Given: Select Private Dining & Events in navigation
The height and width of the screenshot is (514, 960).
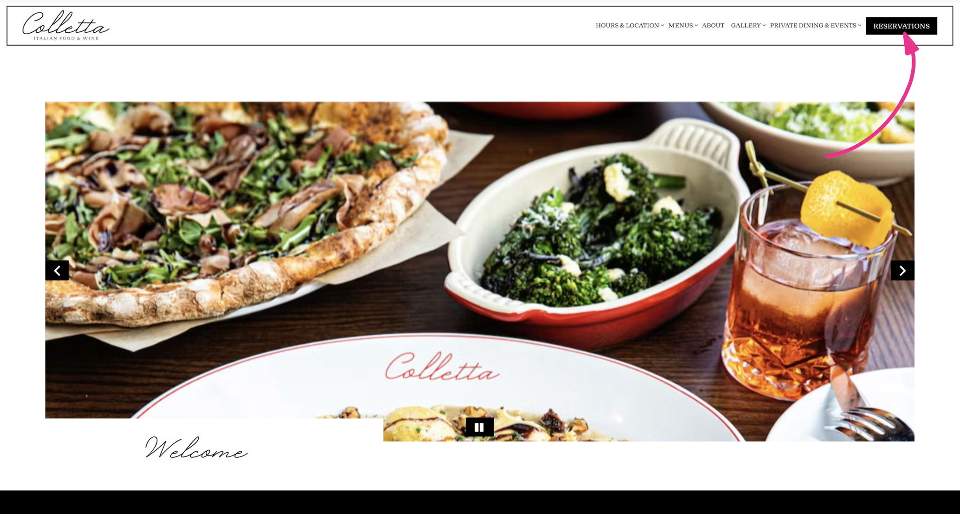Looking at the screenshot, I should (x=813, y=25).
